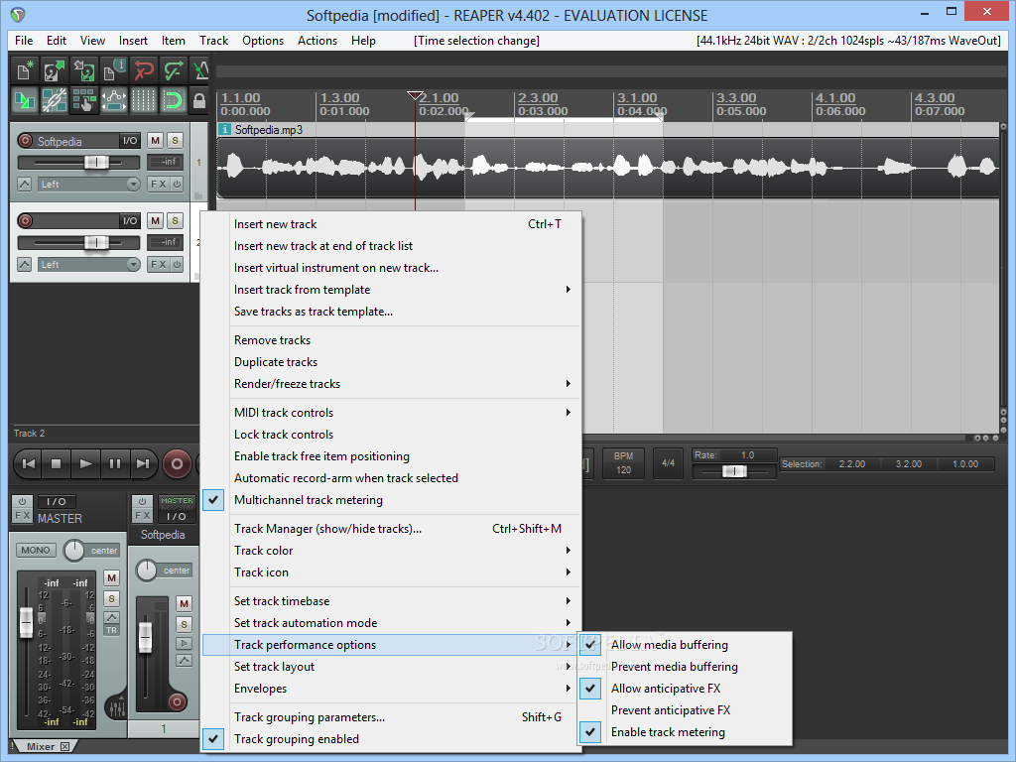
Task: Expand MIDI track controls submenu
Action: 391,413
